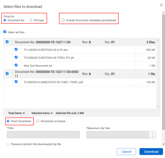This screenshot has width=165, height=158.
Task: Toggle the Select all files checkbox
Action: coord(5,32)
